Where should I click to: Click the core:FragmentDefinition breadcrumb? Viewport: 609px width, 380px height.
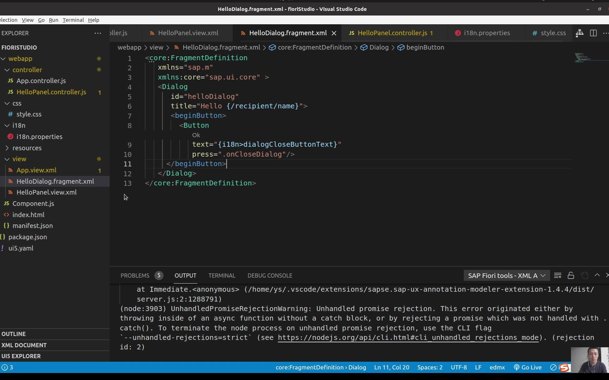point(315,47)
